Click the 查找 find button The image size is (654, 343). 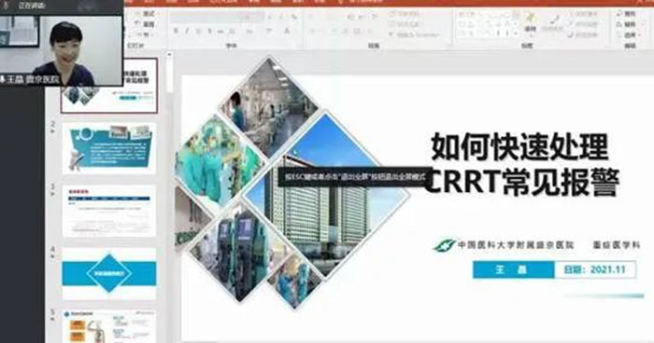pyautogui.click(x=627, y=14)
